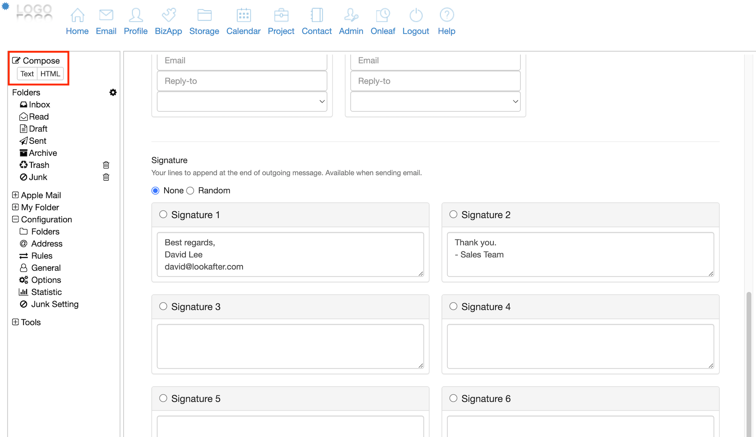
Task: Click the Folders settings gear icon
Action: click(x=113, y=92)
